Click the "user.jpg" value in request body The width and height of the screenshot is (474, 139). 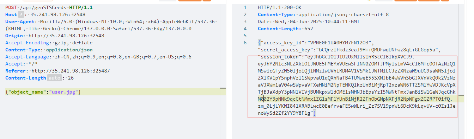[x=63, y=92]
